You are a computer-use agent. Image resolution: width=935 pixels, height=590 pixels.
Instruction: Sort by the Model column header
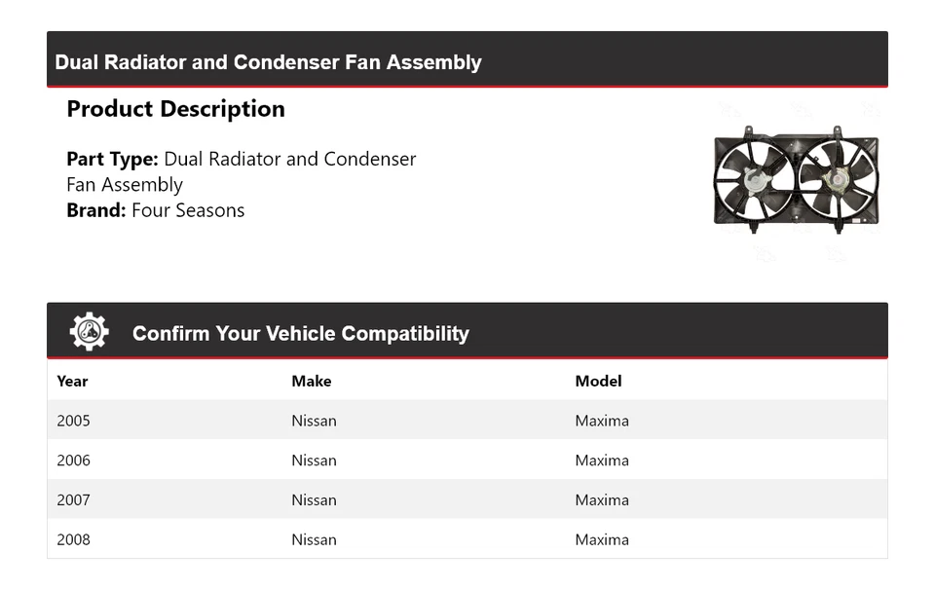(x=598, y=382)
